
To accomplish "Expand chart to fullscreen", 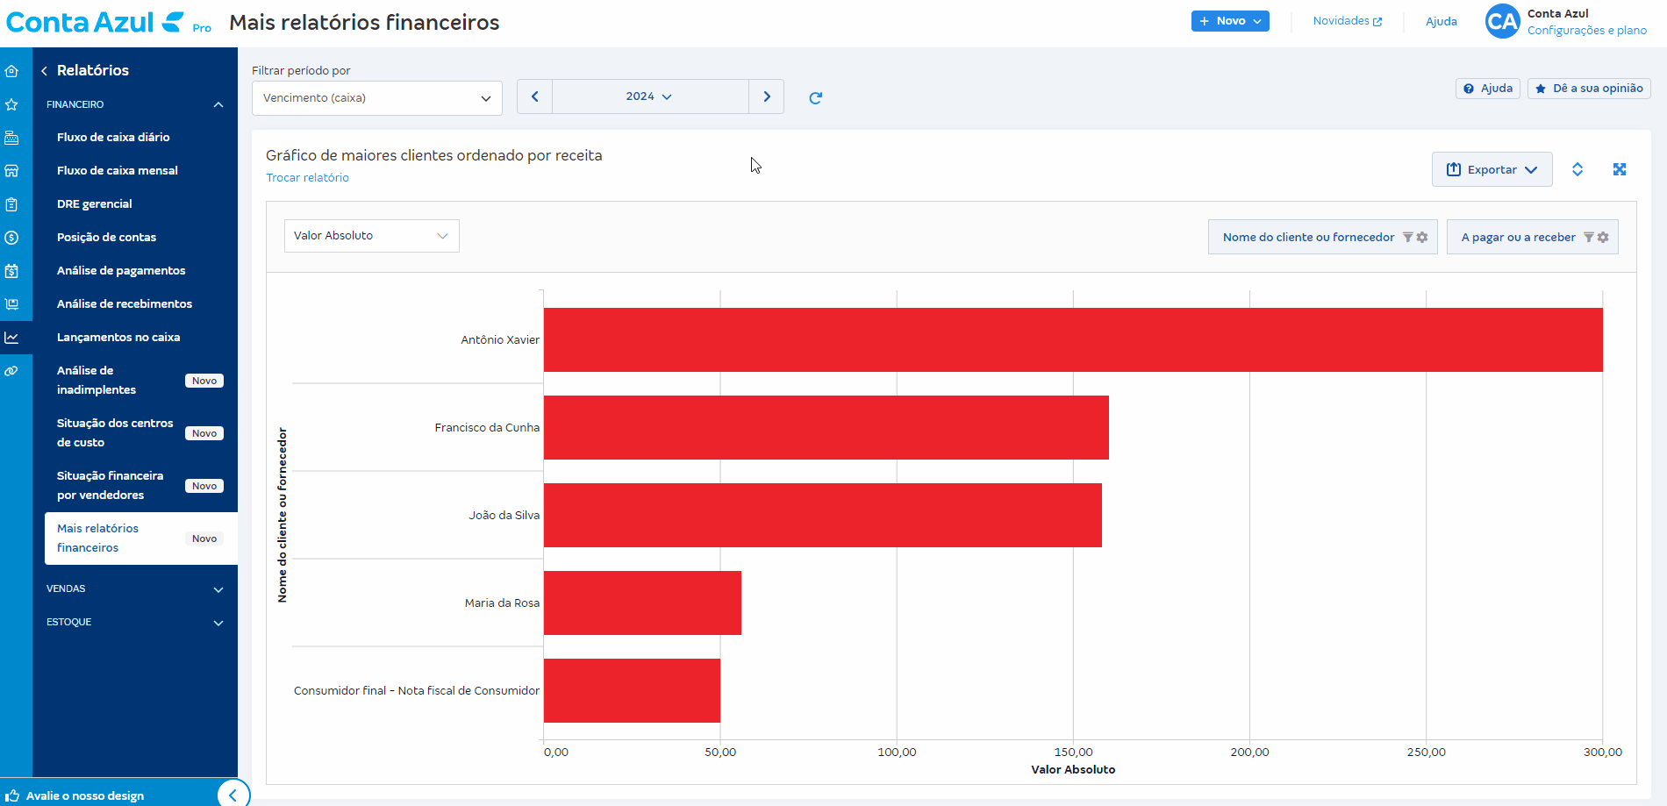I will click(x=1620, y=169).
